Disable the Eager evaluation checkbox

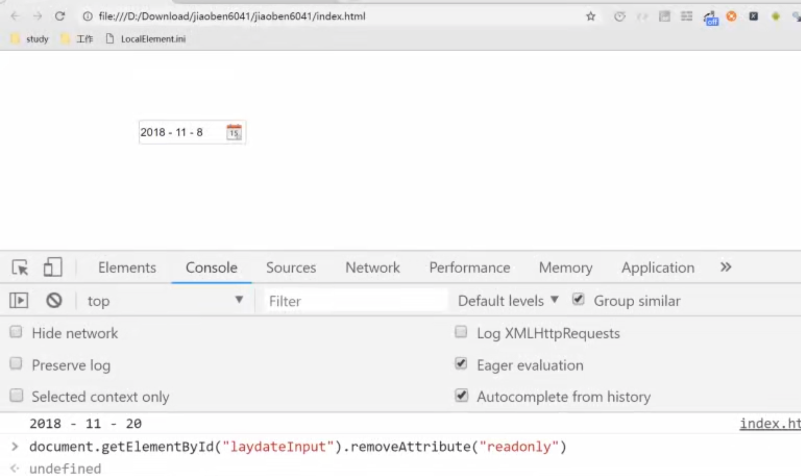click(x=461, y=364)
